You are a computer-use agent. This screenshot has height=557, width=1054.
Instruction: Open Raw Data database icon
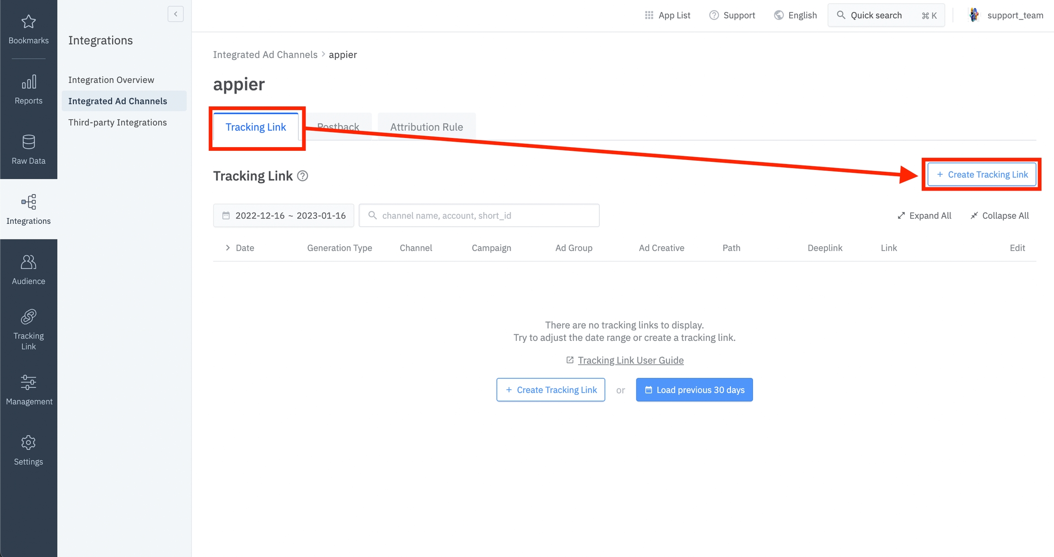click(x=28, y=142)
